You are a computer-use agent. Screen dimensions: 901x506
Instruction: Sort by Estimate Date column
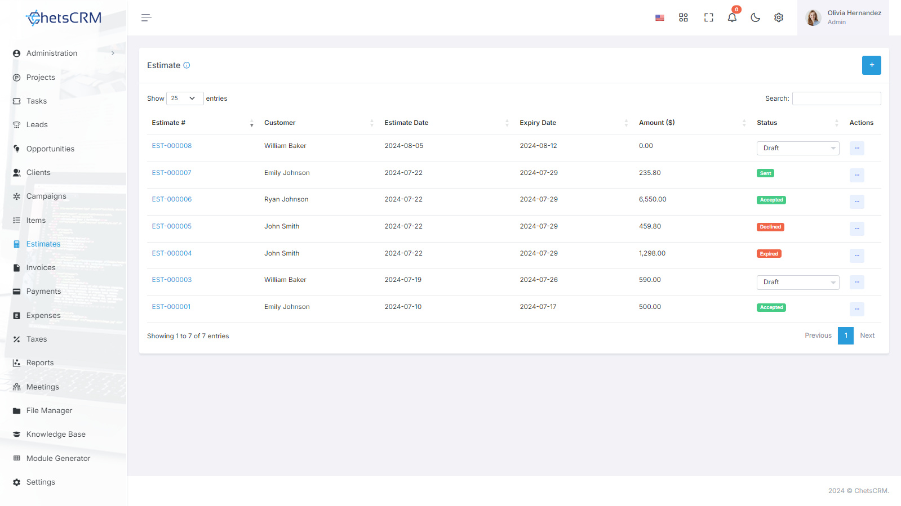[446, 123]
